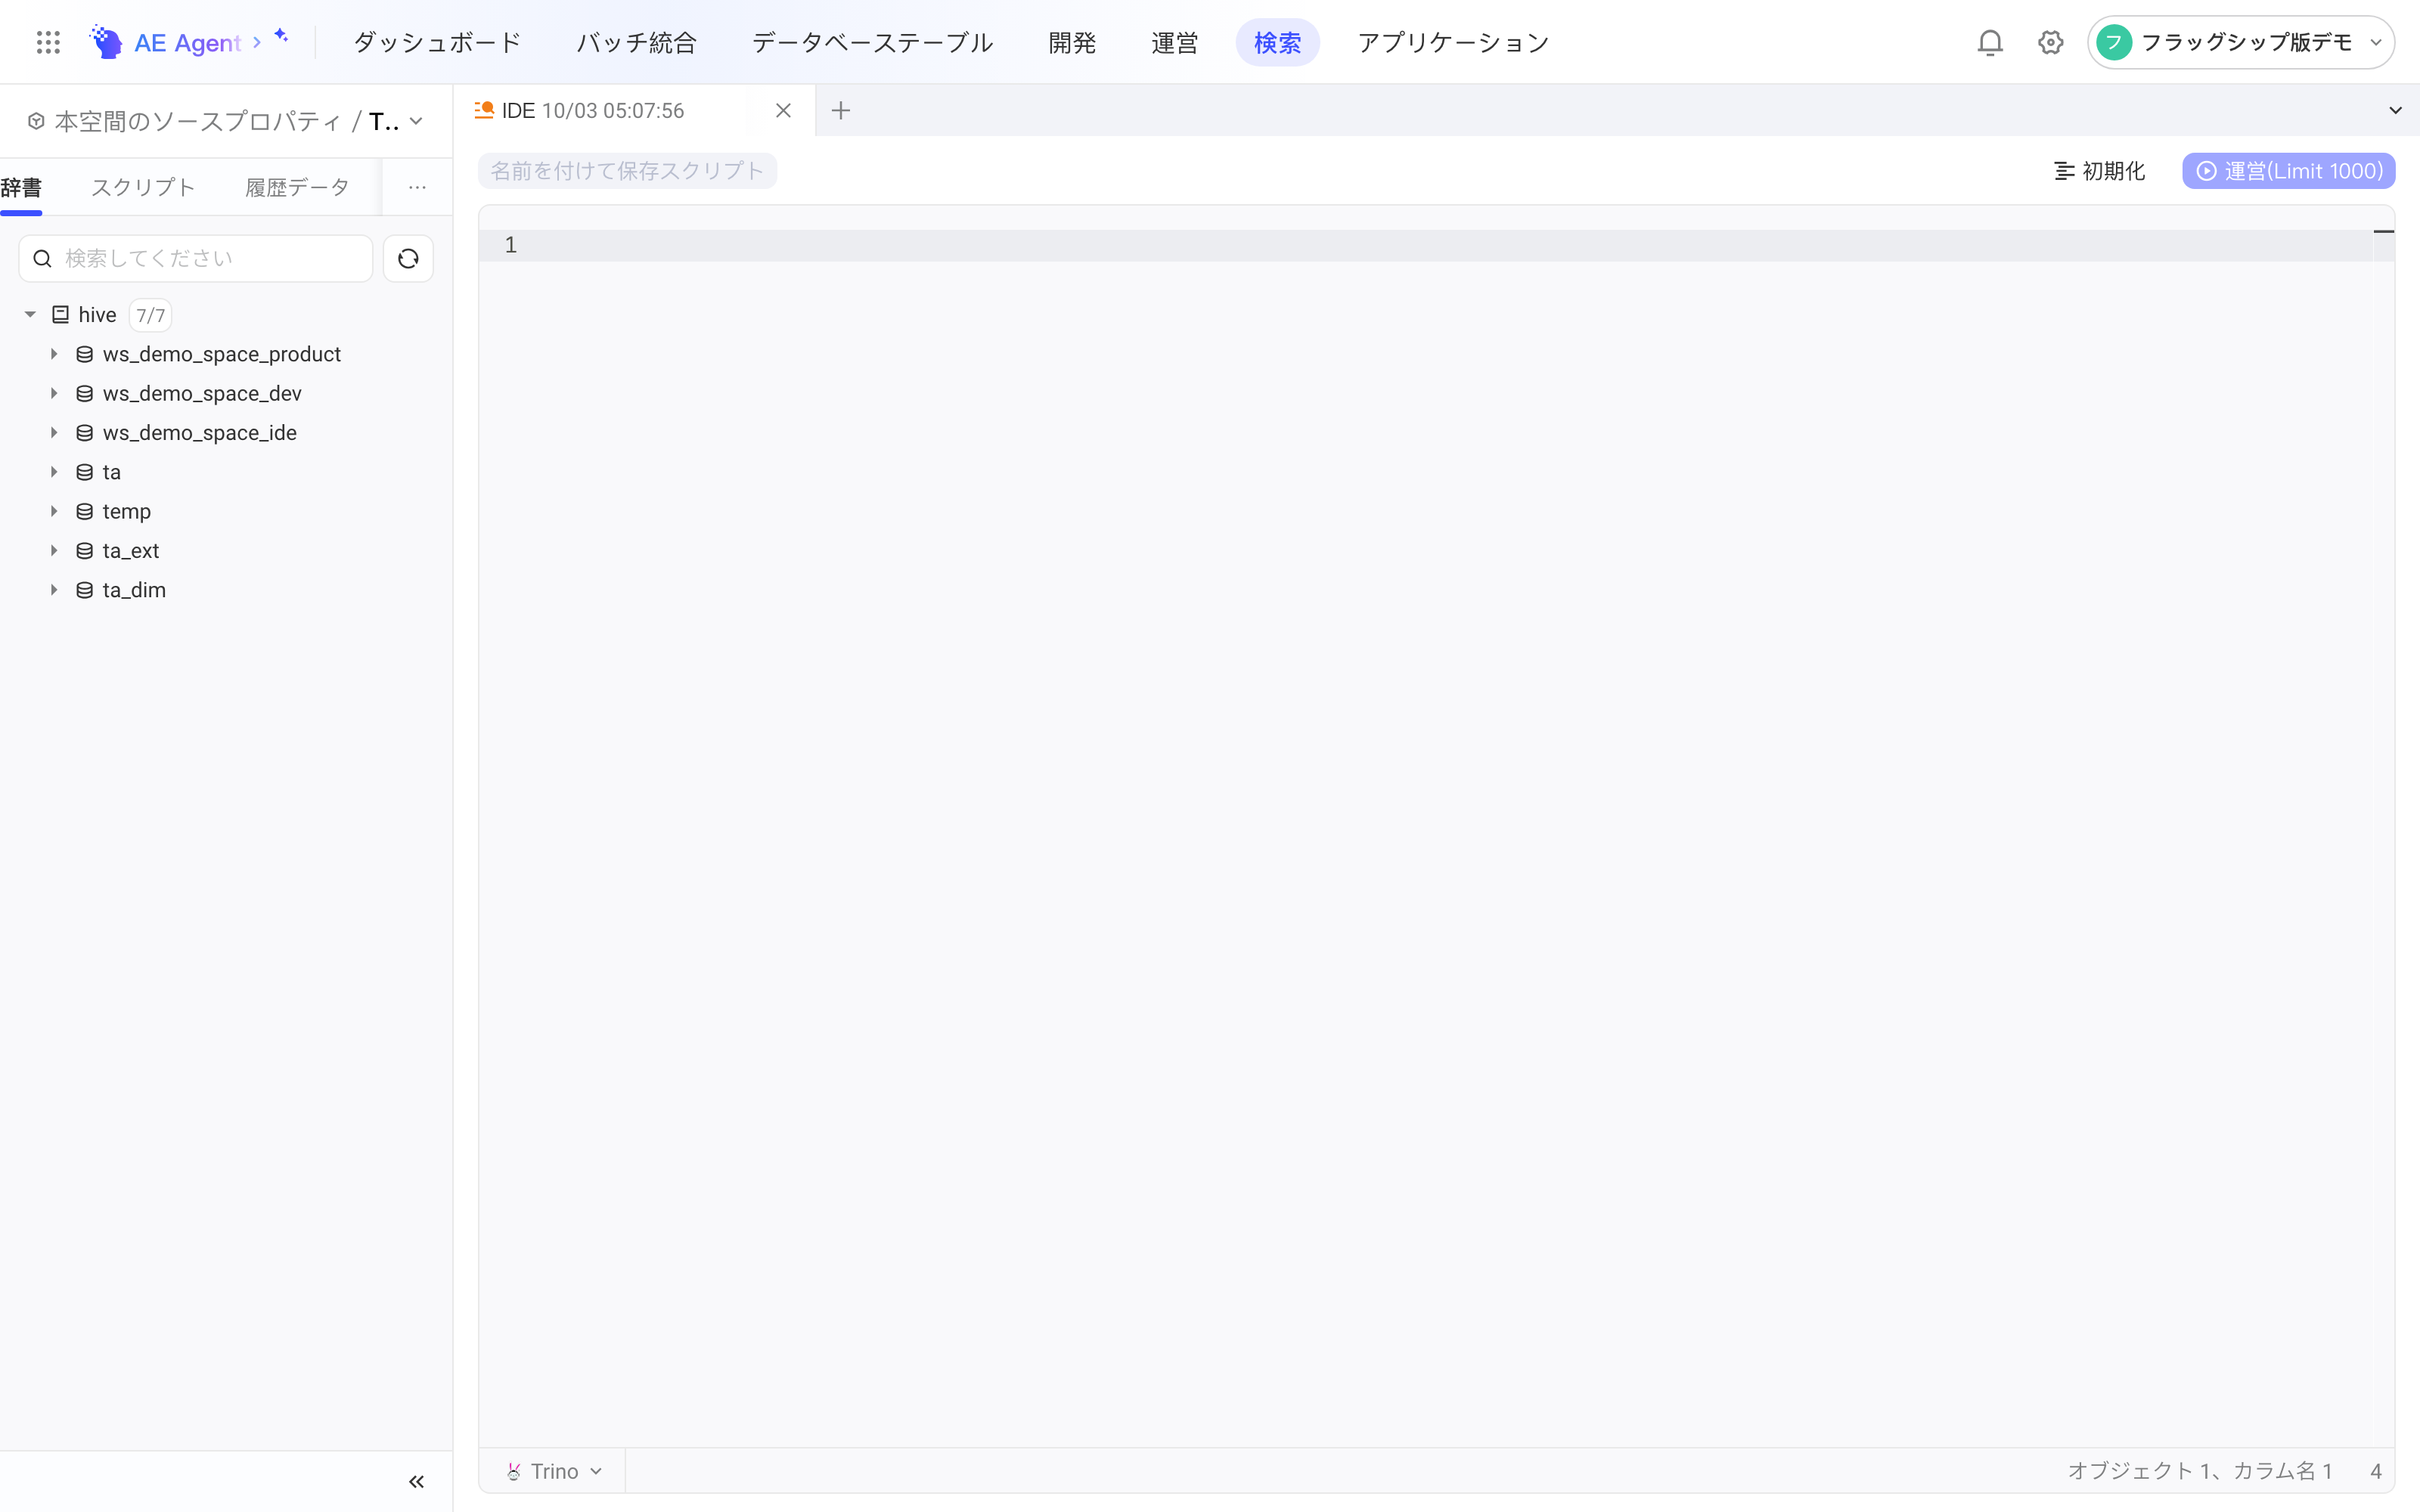Open the 開発 menu
The width and height of the screenshot is (2420, 1512).
(1072, 42)
